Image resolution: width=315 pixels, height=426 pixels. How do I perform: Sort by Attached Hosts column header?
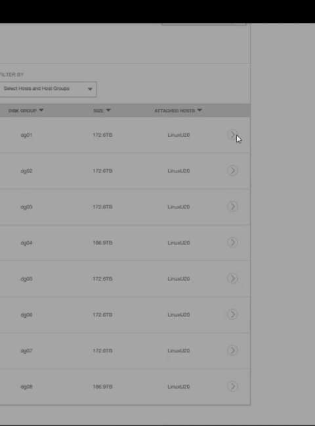click(x=178, y=111)
